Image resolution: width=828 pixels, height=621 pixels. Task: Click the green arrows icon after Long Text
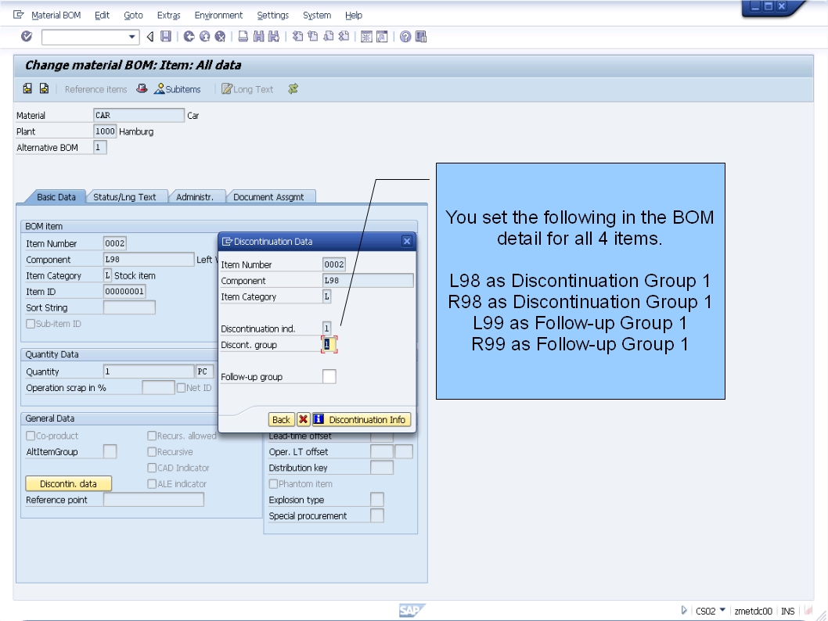tap(293, 88)
